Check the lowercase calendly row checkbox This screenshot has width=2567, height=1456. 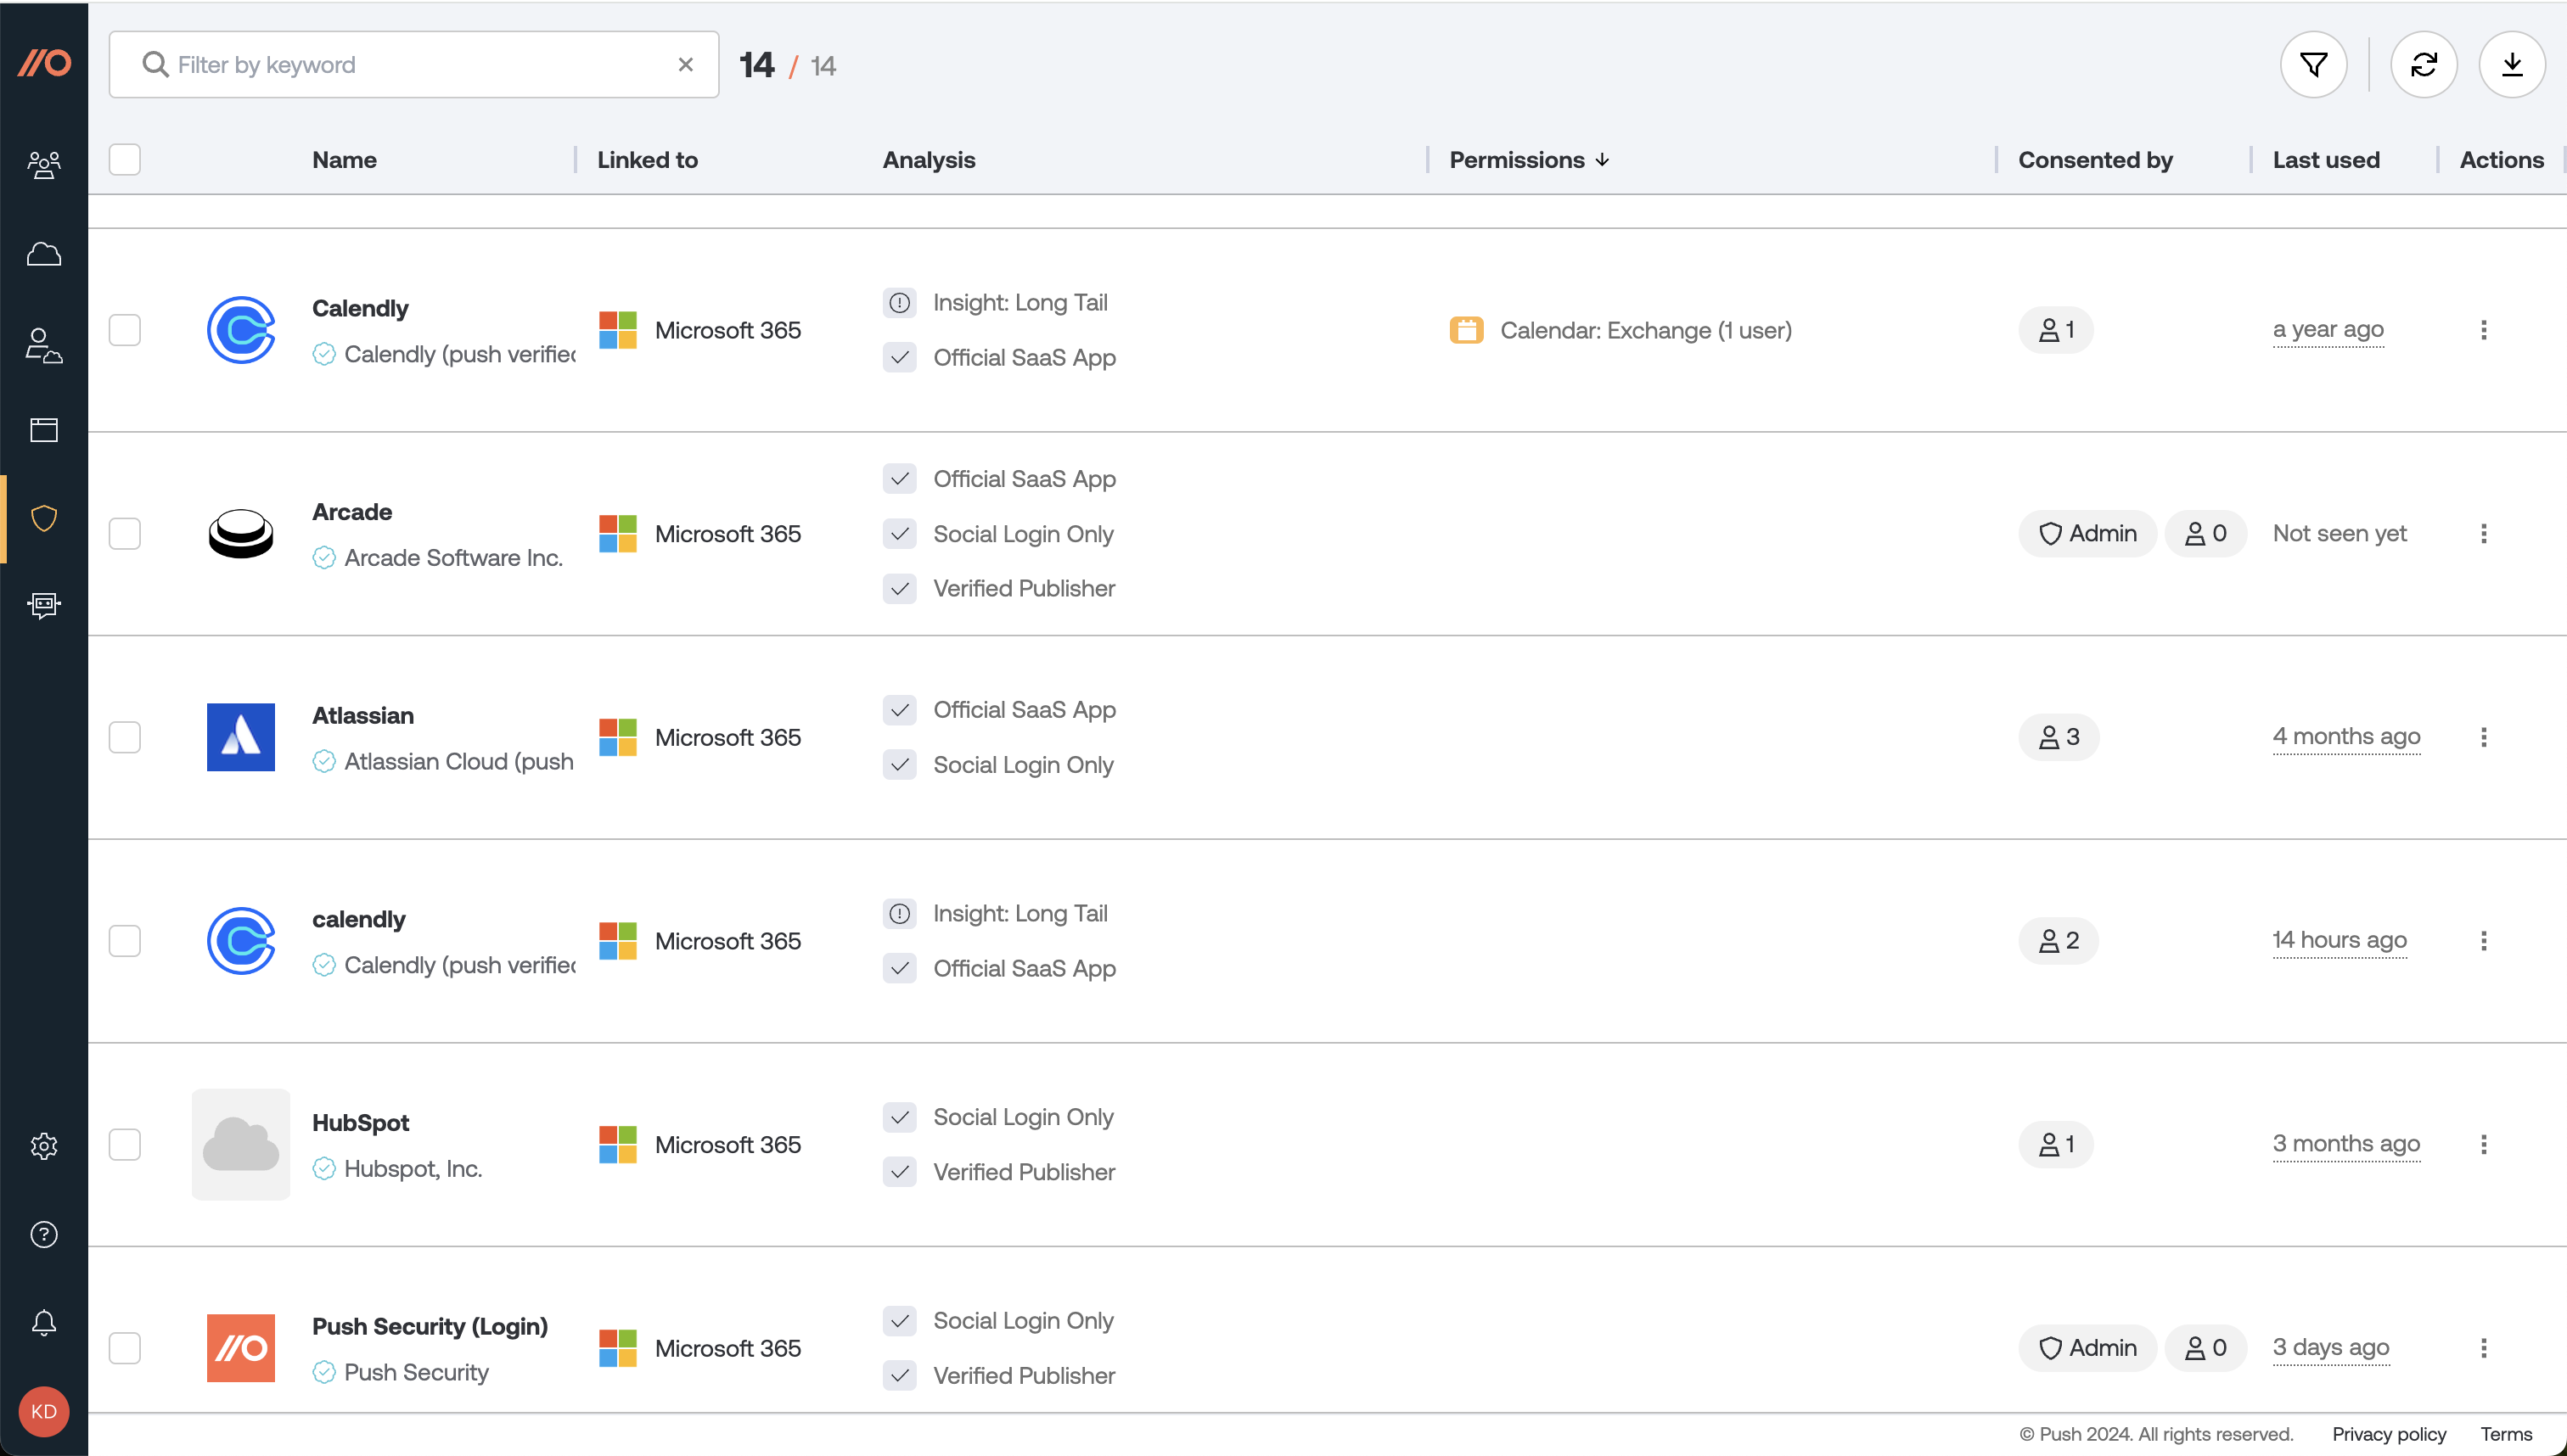pyautogui.click(x=124, y=941)
